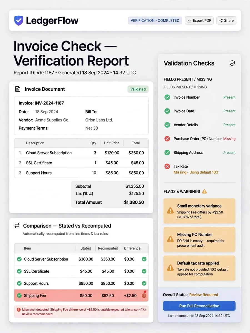This screenshot has width=250, height=333.
Task: Click the Validation Checks shield icon
Action: tap(232, 63)
